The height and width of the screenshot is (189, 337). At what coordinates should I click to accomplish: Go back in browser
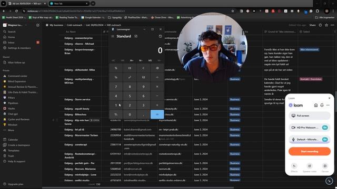[4, 11]
